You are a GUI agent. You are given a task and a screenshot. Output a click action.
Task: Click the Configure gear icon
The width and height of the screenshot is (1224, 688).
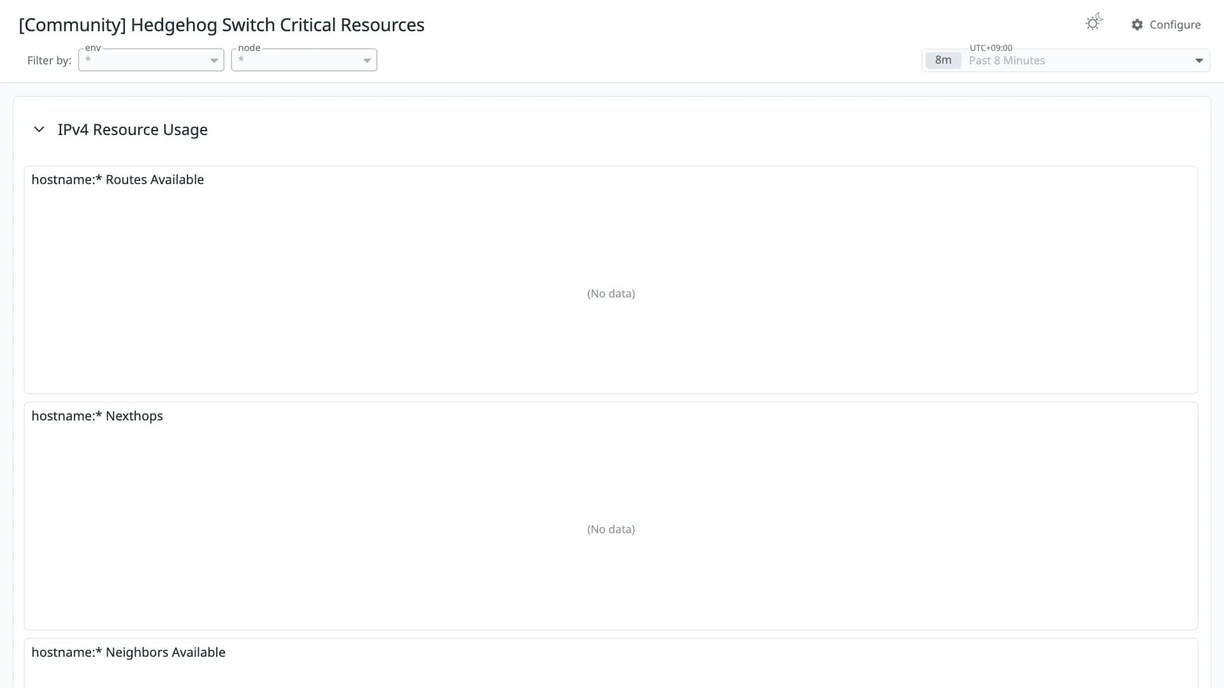tap(1137, 25)
